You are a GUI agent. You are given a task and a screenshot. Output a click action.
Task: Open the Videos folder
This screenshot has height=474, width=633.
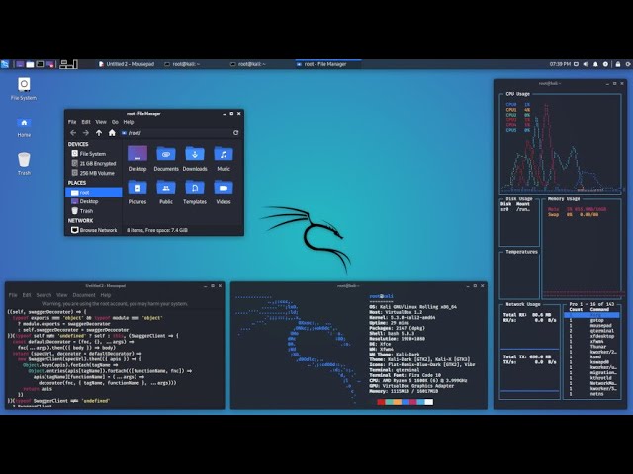pos(224,193)
